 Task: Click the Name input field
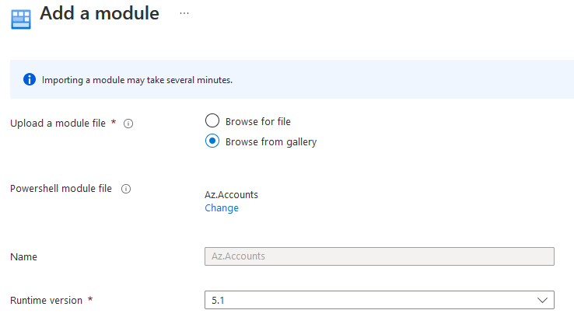pos(380,256)
